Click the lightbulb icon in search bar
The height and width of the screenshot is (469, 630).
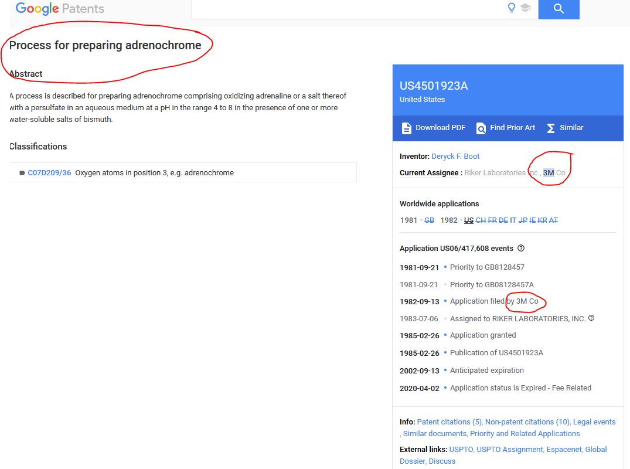tap(511, 8)
